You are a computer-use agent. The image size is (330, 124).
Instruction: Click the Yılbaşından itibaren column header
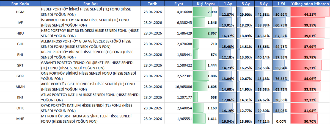310,4
